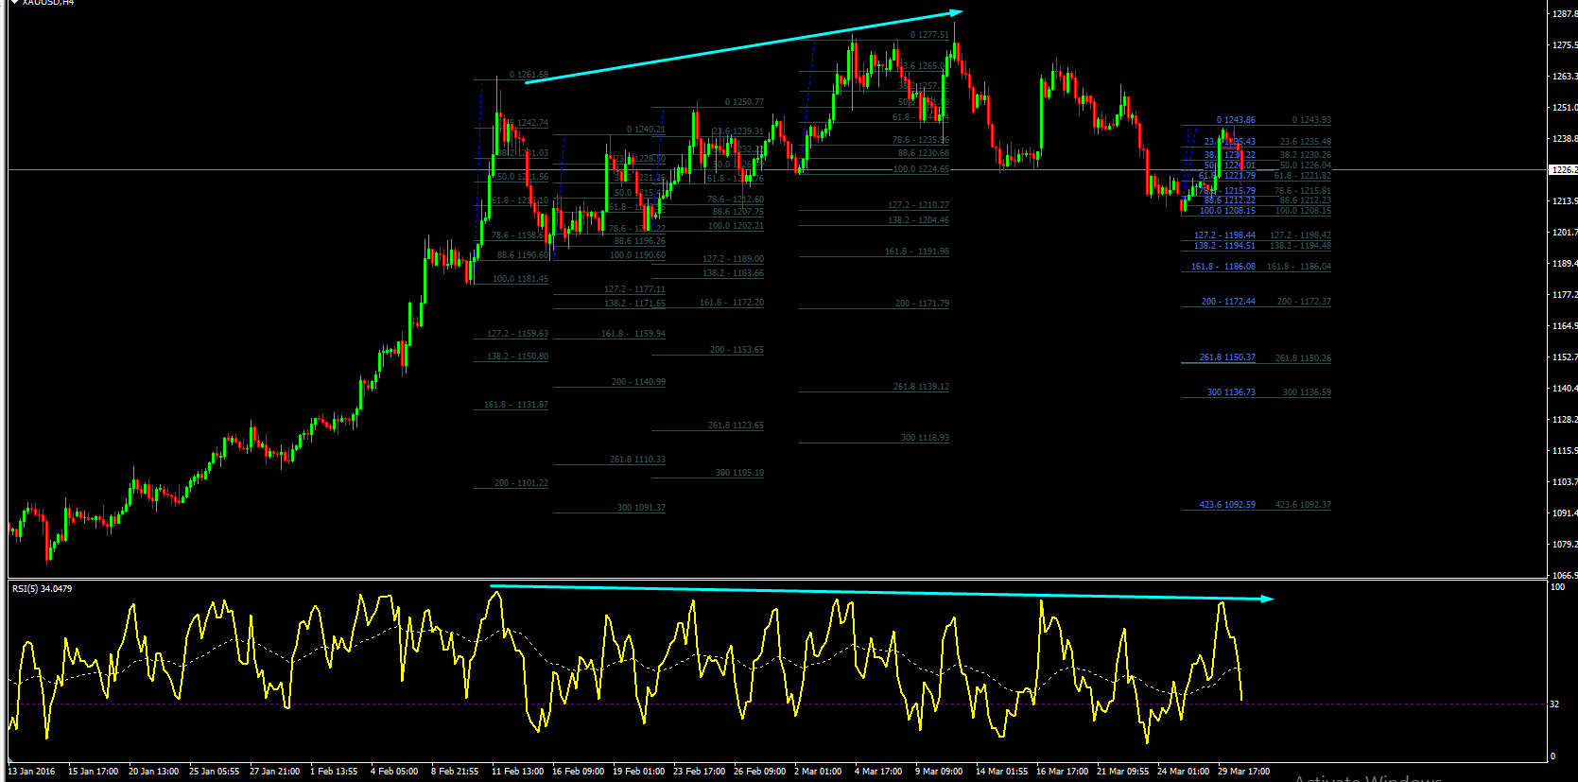Select the blue 423.6 1092.59 level

(1227, 505)
